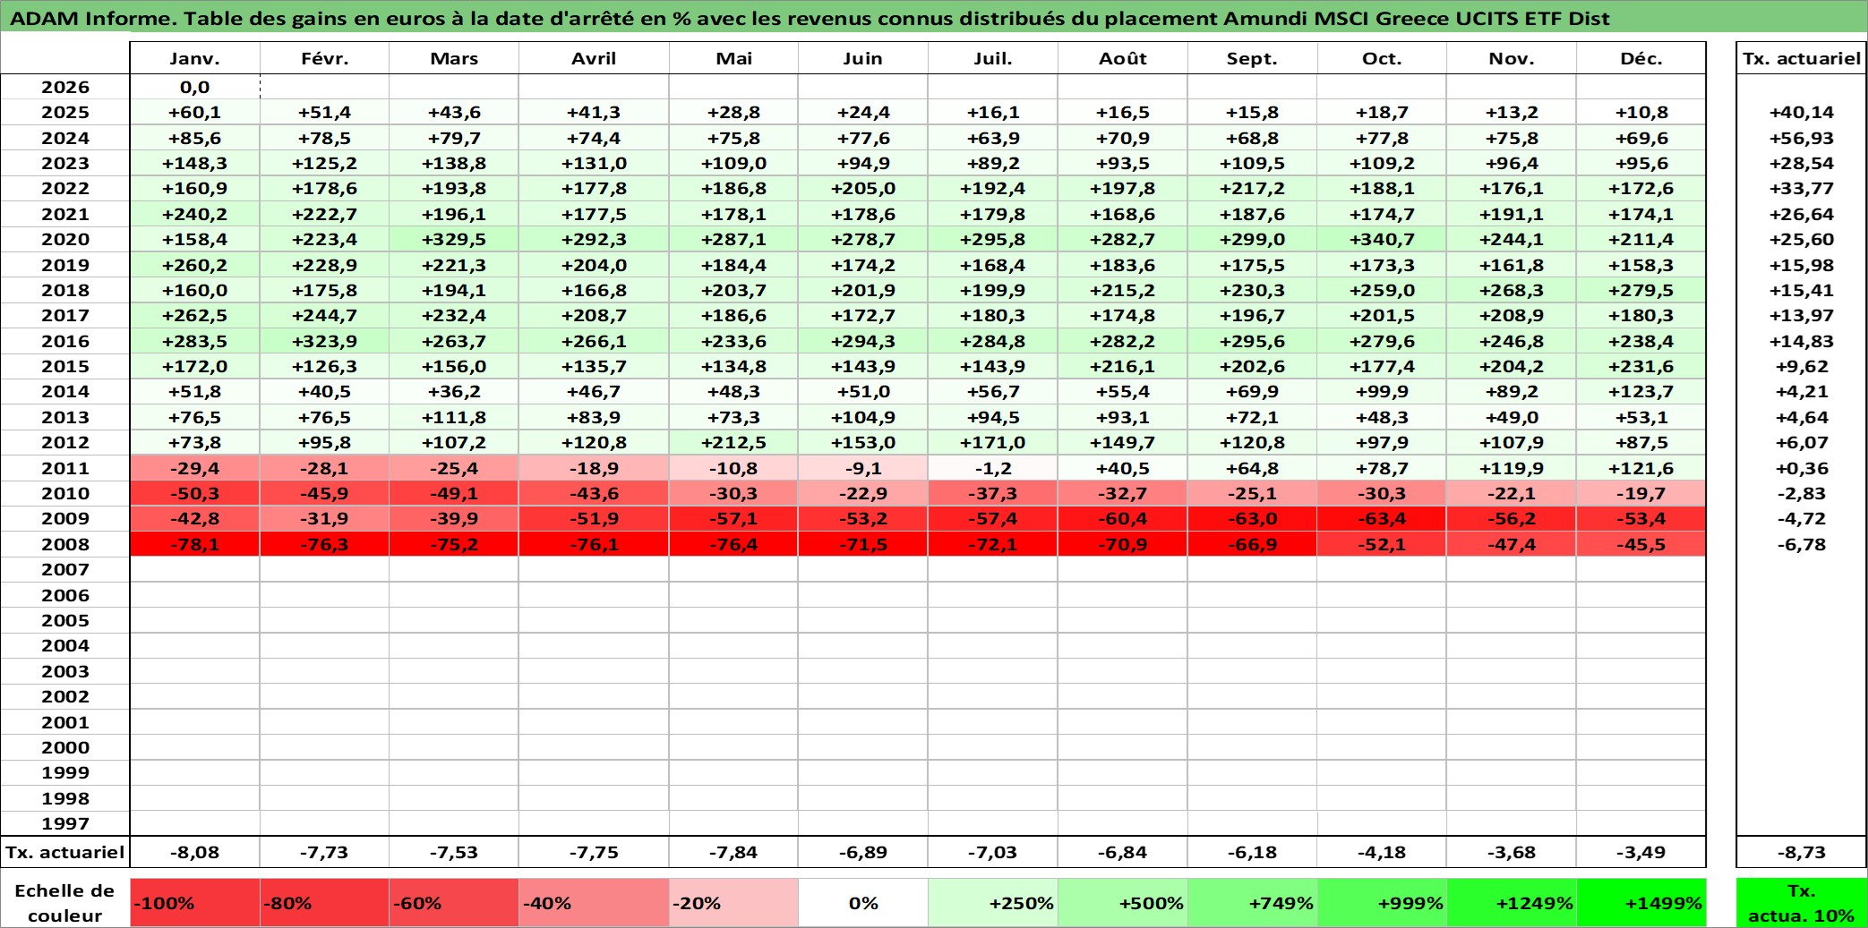Click the +85,6 cell in 2024 row
This screenshot has height=928, width=1868.
coord(194,138)
